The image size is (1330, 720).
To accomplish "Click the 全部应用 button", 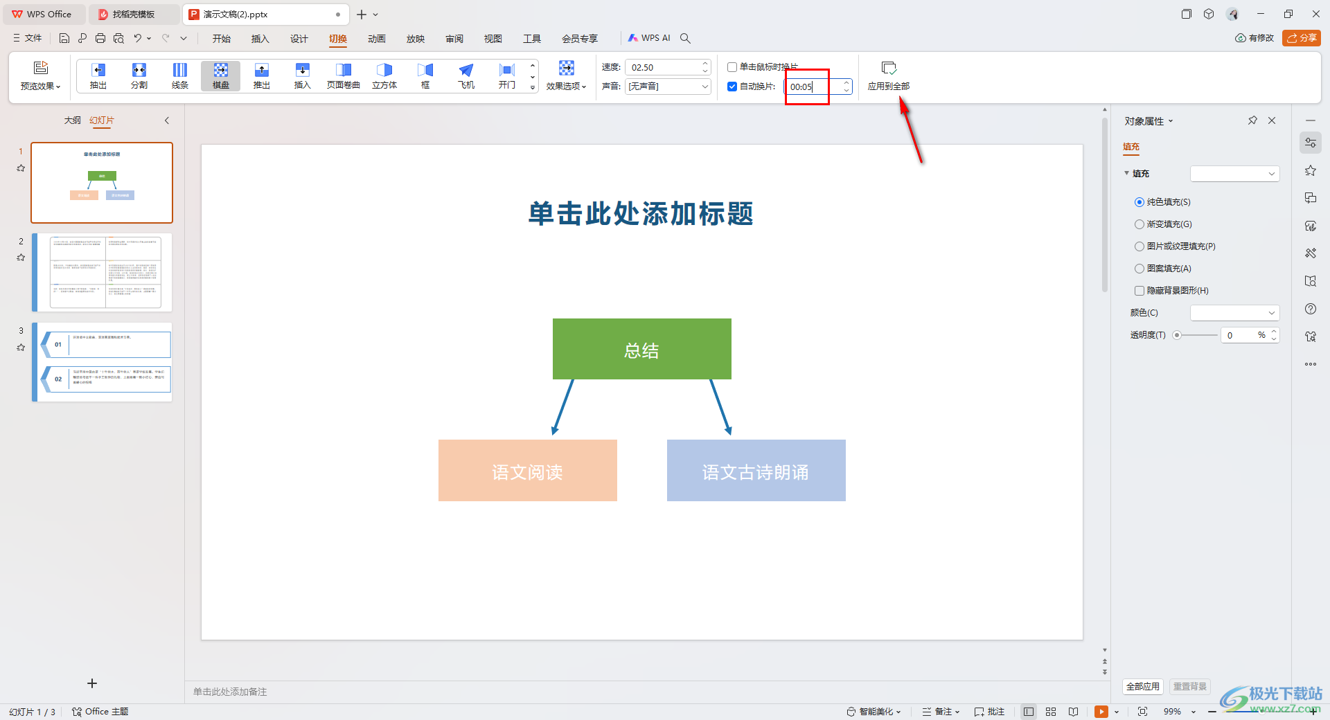I will click(x=1143, y=686).
